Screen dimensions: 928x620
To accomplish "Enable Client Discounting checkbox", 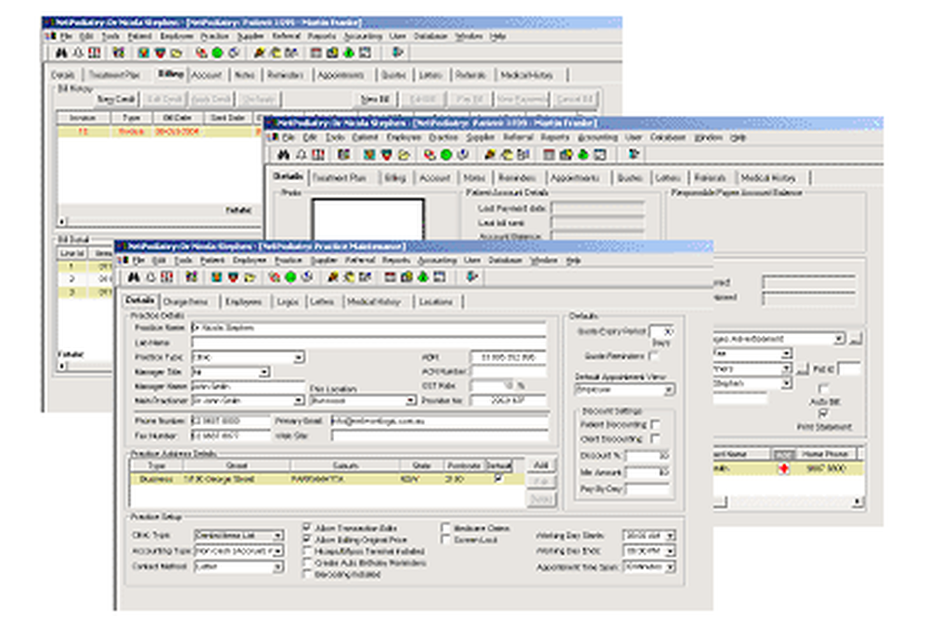I will [655, 439].
